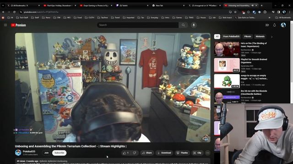Run search with the magnifying glass button
The width and height of the screenshot is (293, 164).
[183, 25]
